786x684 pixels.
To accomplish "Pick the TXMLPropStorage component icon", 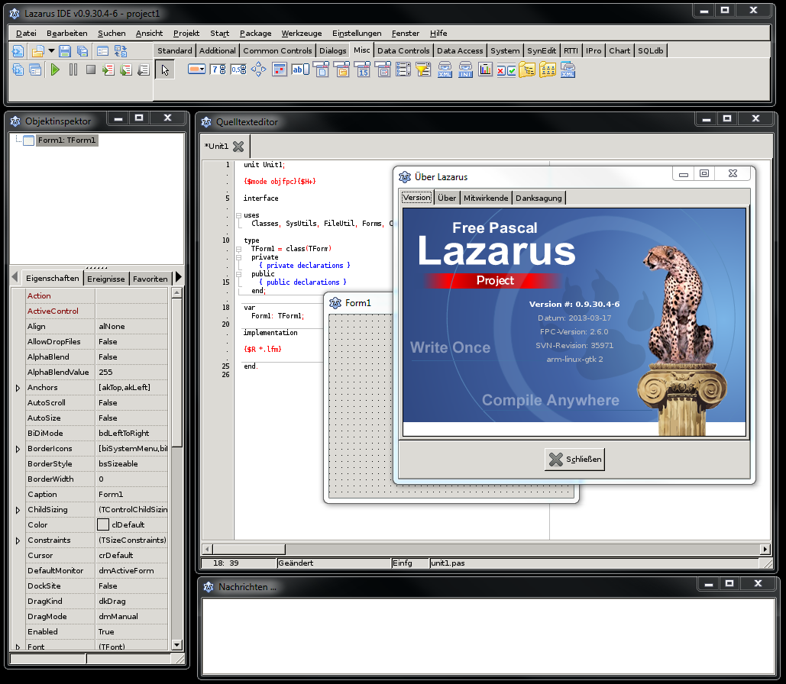I will 445,69.
